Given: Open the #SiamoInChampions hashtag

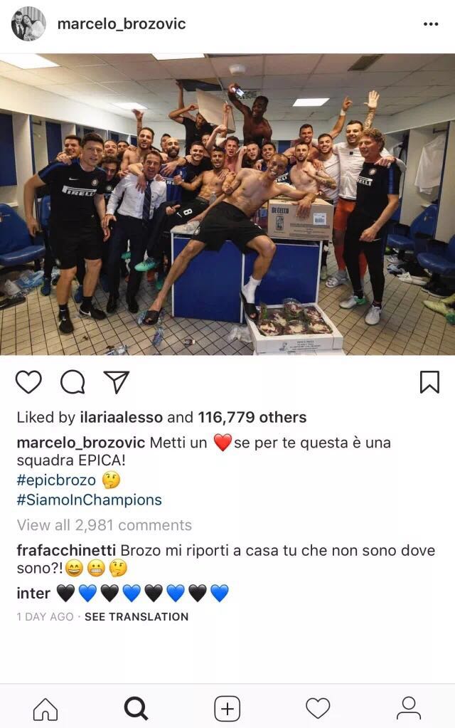Looking at the screenshot, I should (89, 500).
